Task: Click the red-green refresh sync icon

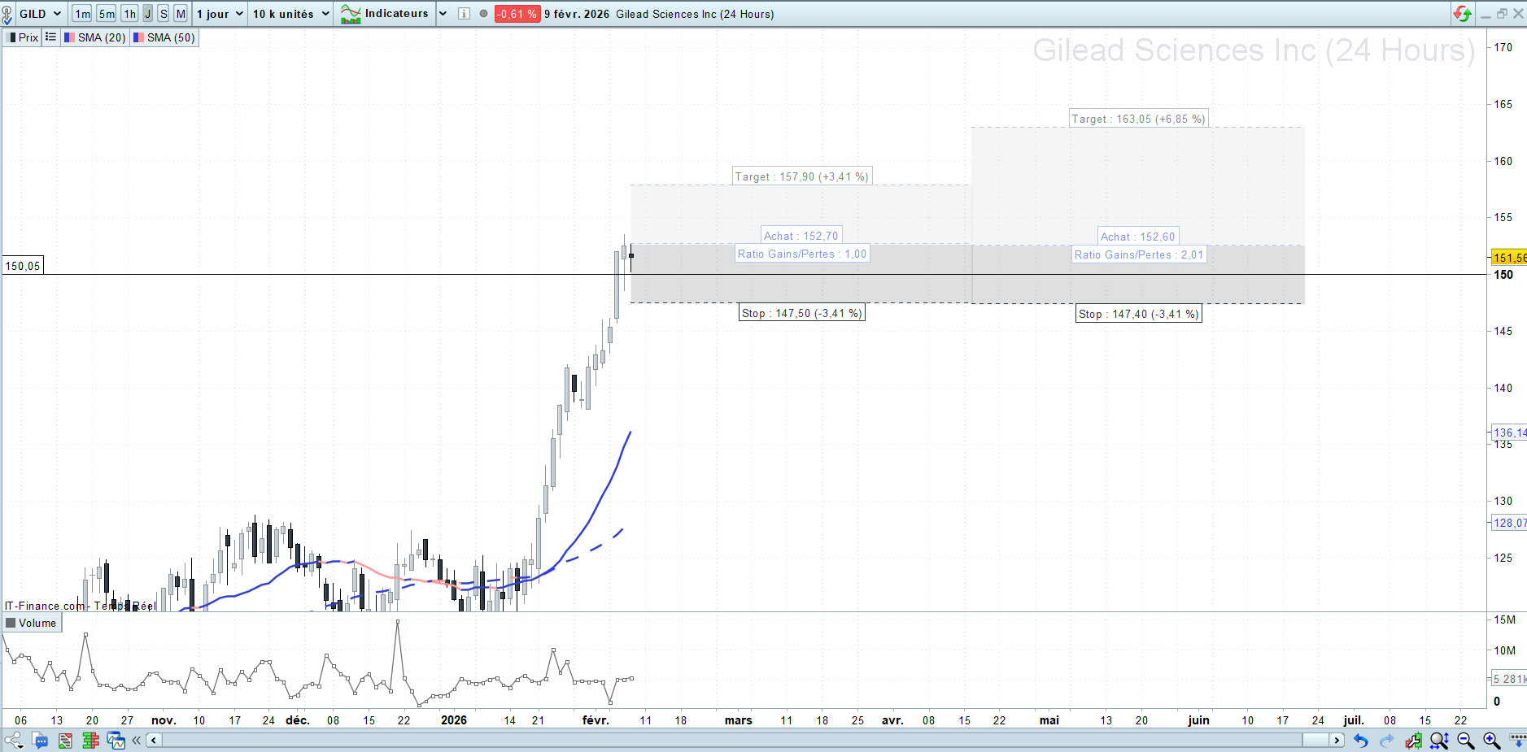Action: pos(1462,14)
